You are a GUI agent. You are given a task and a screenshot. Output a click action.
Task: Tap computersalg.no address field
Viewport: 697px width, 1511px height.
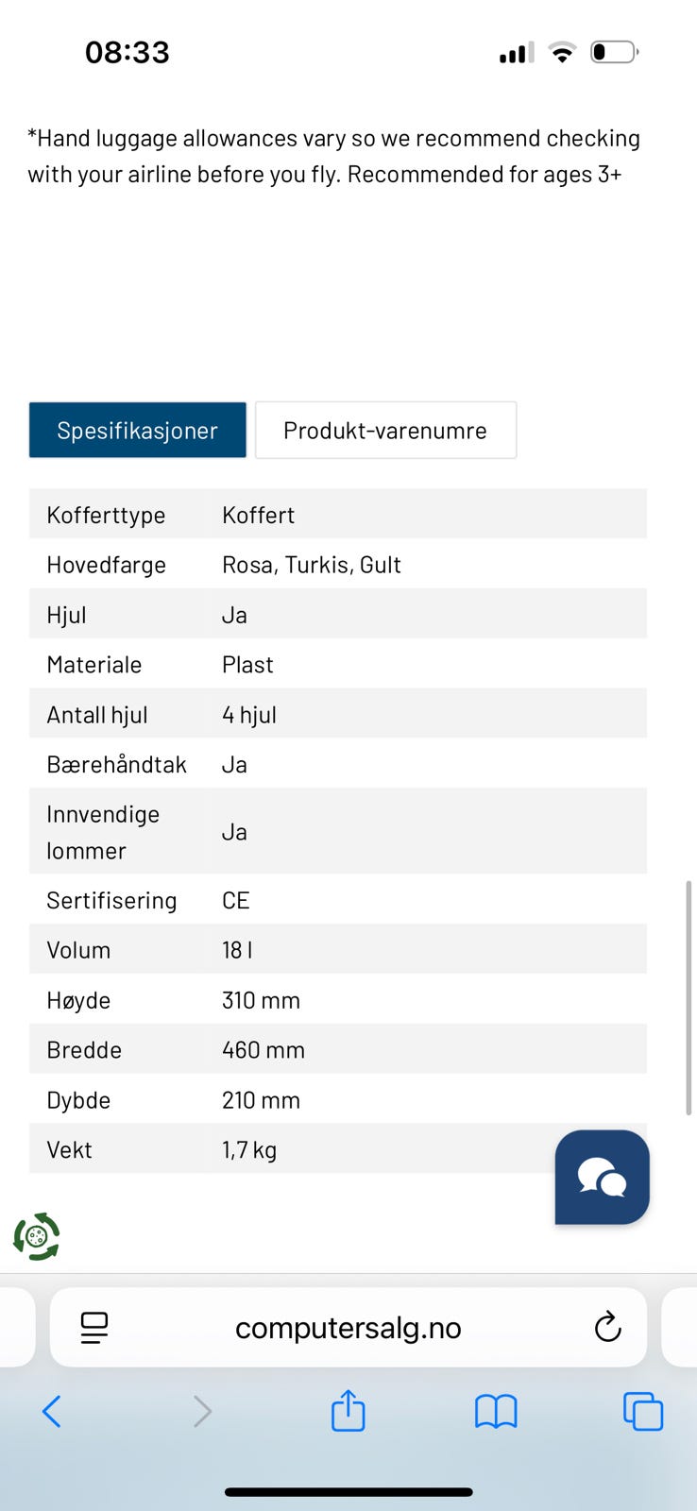pos(348,1328)
